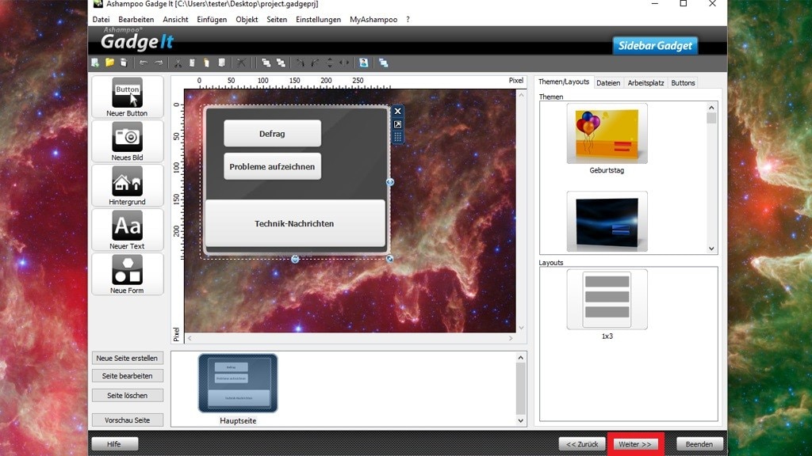Click the scissors cut icon in toolbar
Screen dimensions: 812x456
click(178, 63)
